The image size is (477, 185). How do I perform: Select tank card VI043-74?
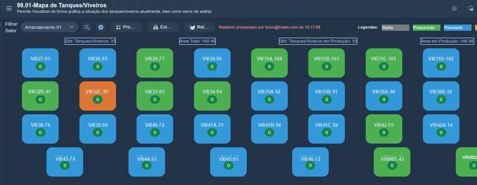[65, 162]
